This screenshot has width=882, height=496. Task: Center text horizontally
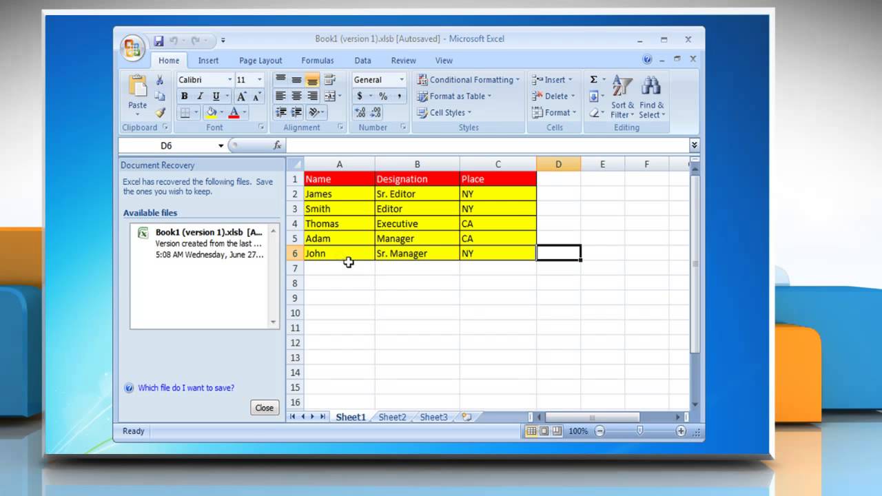click(x=296, y=96)
